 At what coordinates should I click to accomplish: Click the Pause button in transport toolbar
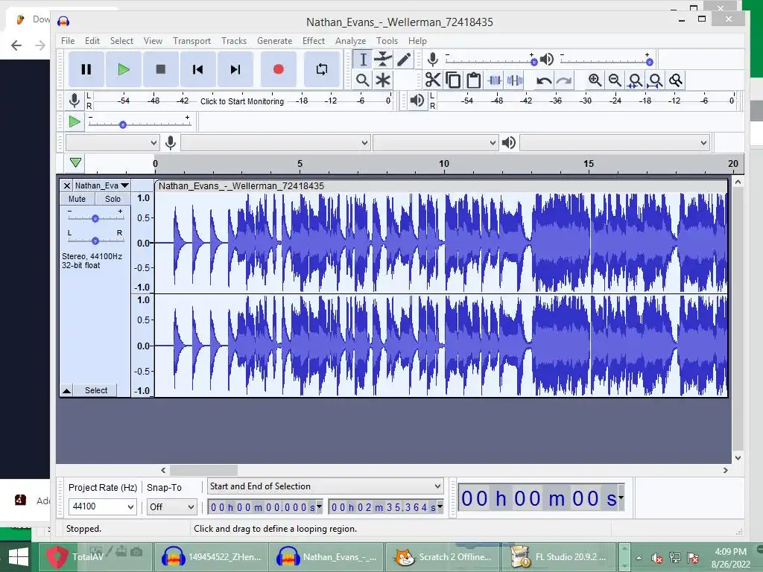pyautogui.click(x=86, y=69)
